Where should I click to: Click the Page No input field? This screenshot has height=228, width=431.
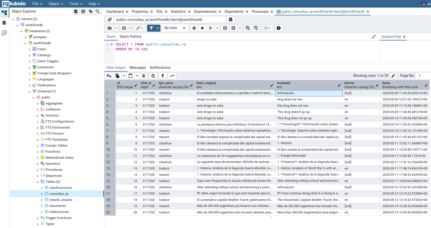(x=423, y=76)
